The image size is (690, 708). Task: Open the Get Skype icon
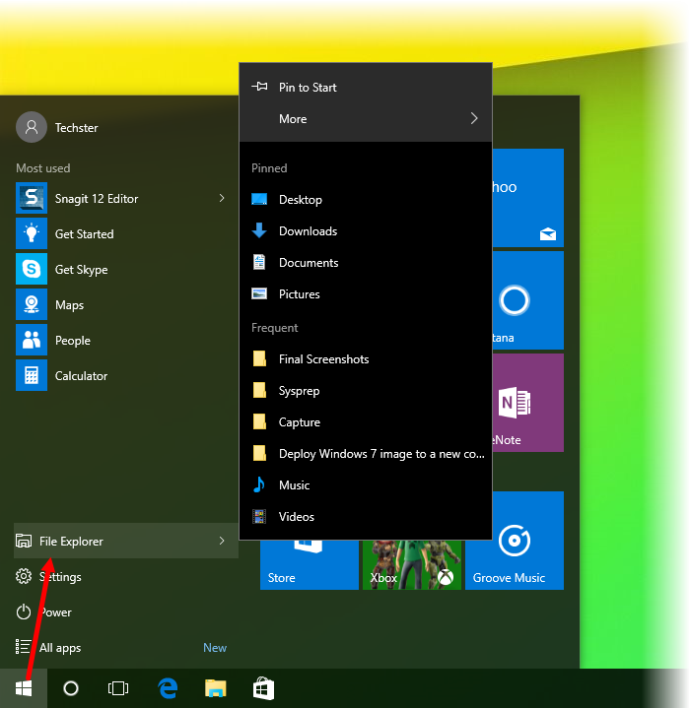[32, 269]
